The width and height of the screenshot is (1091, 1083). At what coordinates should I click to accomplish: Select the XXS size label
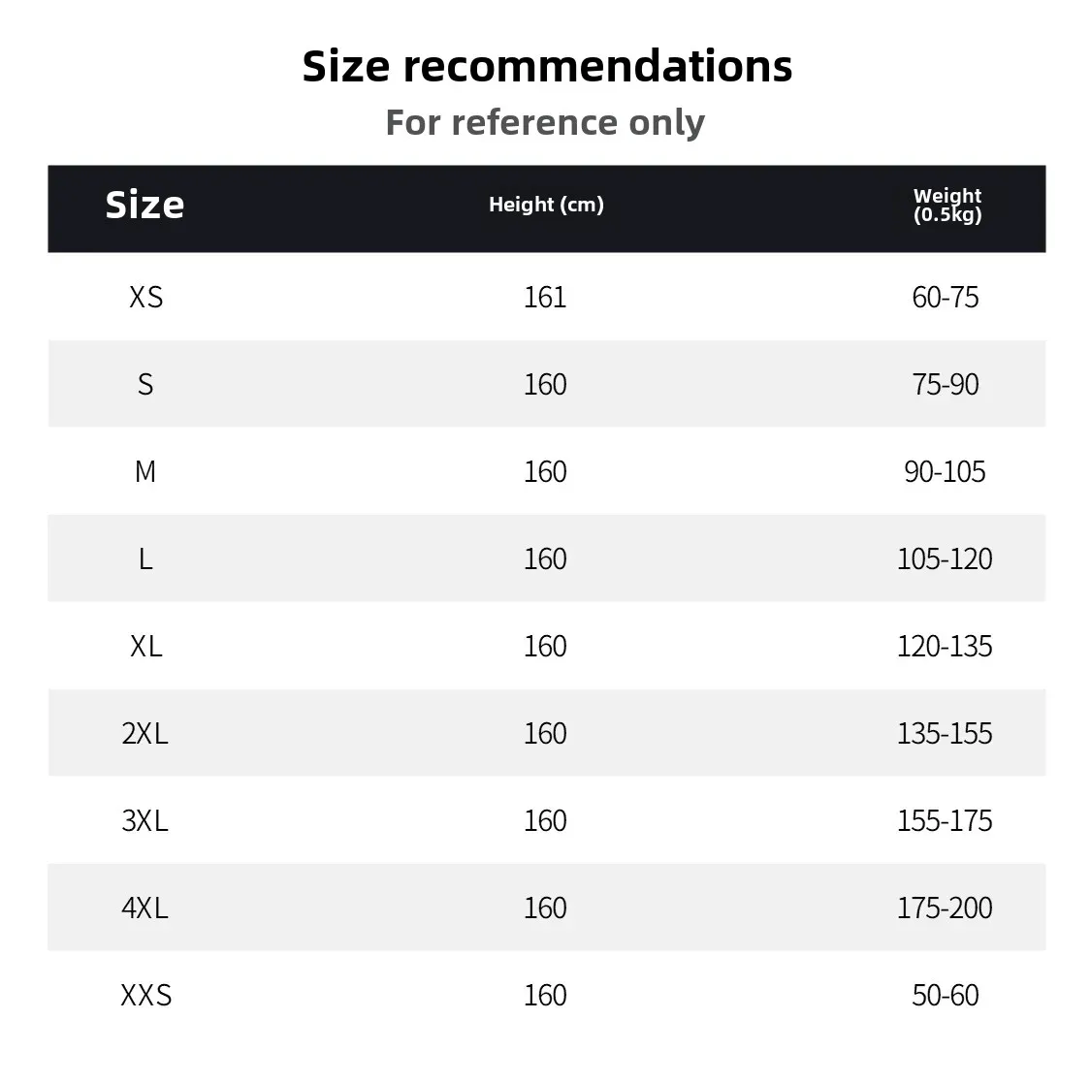point(145,995)
